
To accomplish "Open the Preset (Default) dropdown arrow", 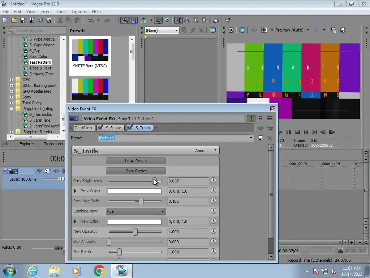I will pos(251,138).
